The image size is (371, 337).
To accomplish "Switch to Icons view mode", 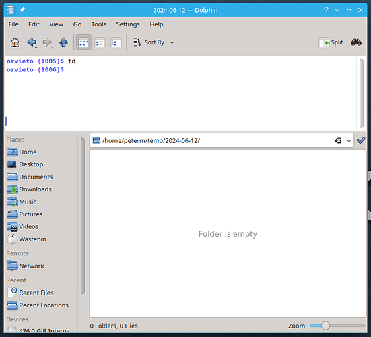I will point(83,42).
